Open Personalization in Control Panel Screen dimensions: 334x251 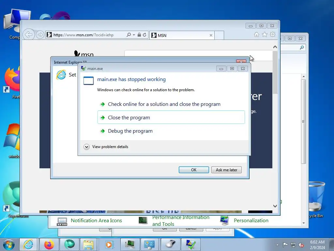tap(251, 221)
